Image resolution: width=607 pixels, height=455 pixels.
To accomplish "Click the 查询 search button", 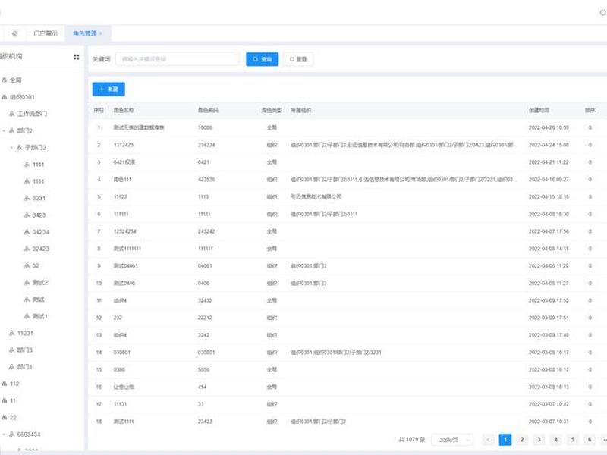I will [x=262, y=59].
